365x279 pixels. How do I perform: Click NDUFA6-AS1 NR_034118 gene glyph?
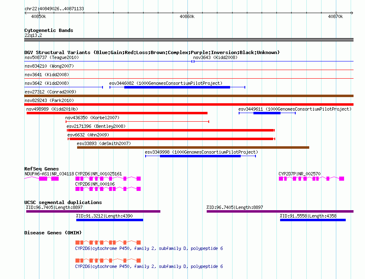(x=42, y=179)
